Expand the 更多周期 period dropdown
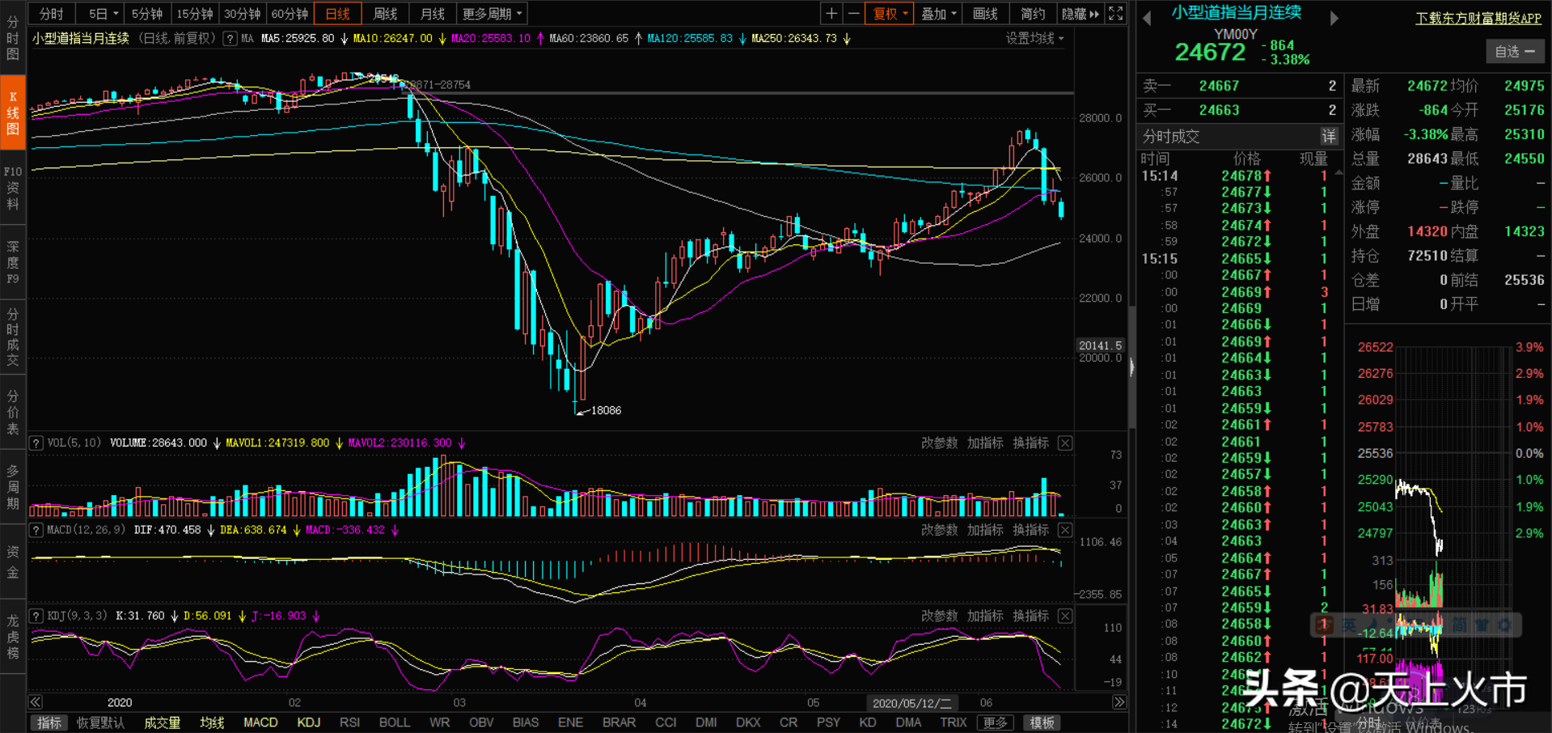 492,14
